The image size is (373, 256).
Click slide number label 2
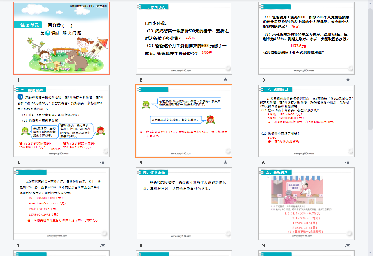[x=141, y=80]
